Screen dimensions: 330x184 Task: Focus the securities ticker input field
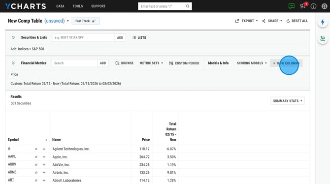(x=83, y=38)
